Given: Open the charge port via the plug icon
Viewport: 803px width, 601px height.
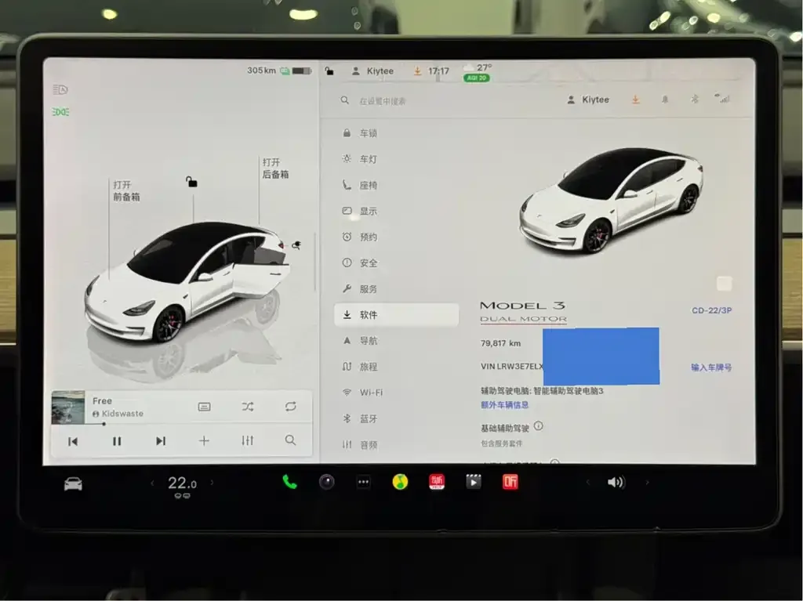Looking at the screenshot, I should pos(296,245).
